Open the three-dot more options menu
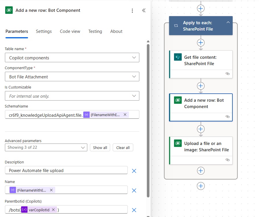Image resolution: width=259 pixels, height=217 pixels. click(132, 11)
